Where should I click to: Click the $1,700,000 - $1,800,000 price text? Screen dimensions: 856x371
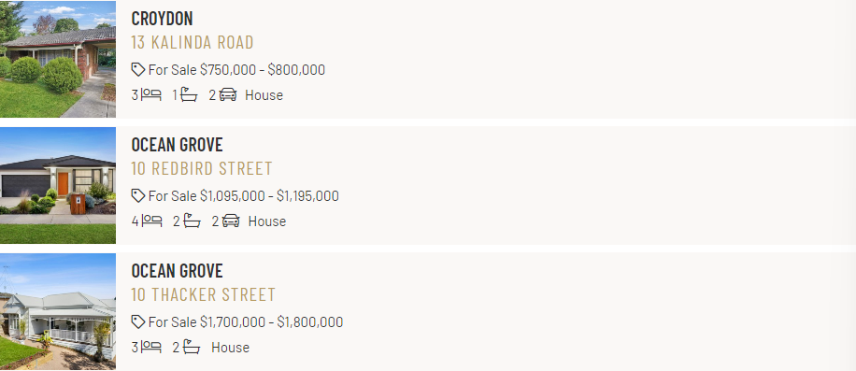[271, 321]
